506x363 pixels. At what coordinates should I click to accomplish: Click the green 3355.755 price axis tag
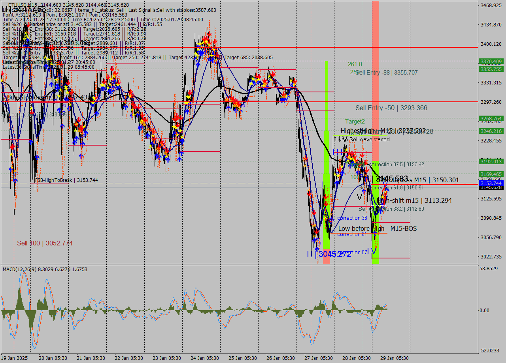[491, 69]
